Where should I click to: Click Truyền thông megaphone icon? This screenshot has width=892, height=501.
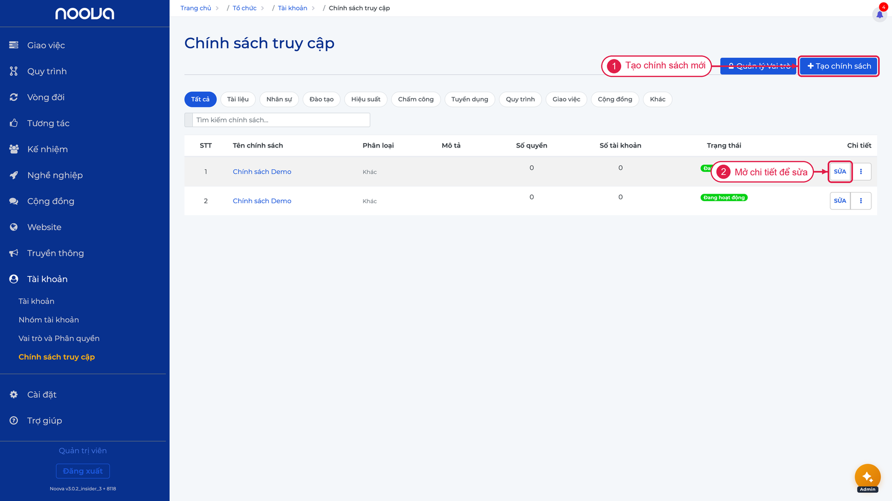pyautogui.click(x=14, y=253)
